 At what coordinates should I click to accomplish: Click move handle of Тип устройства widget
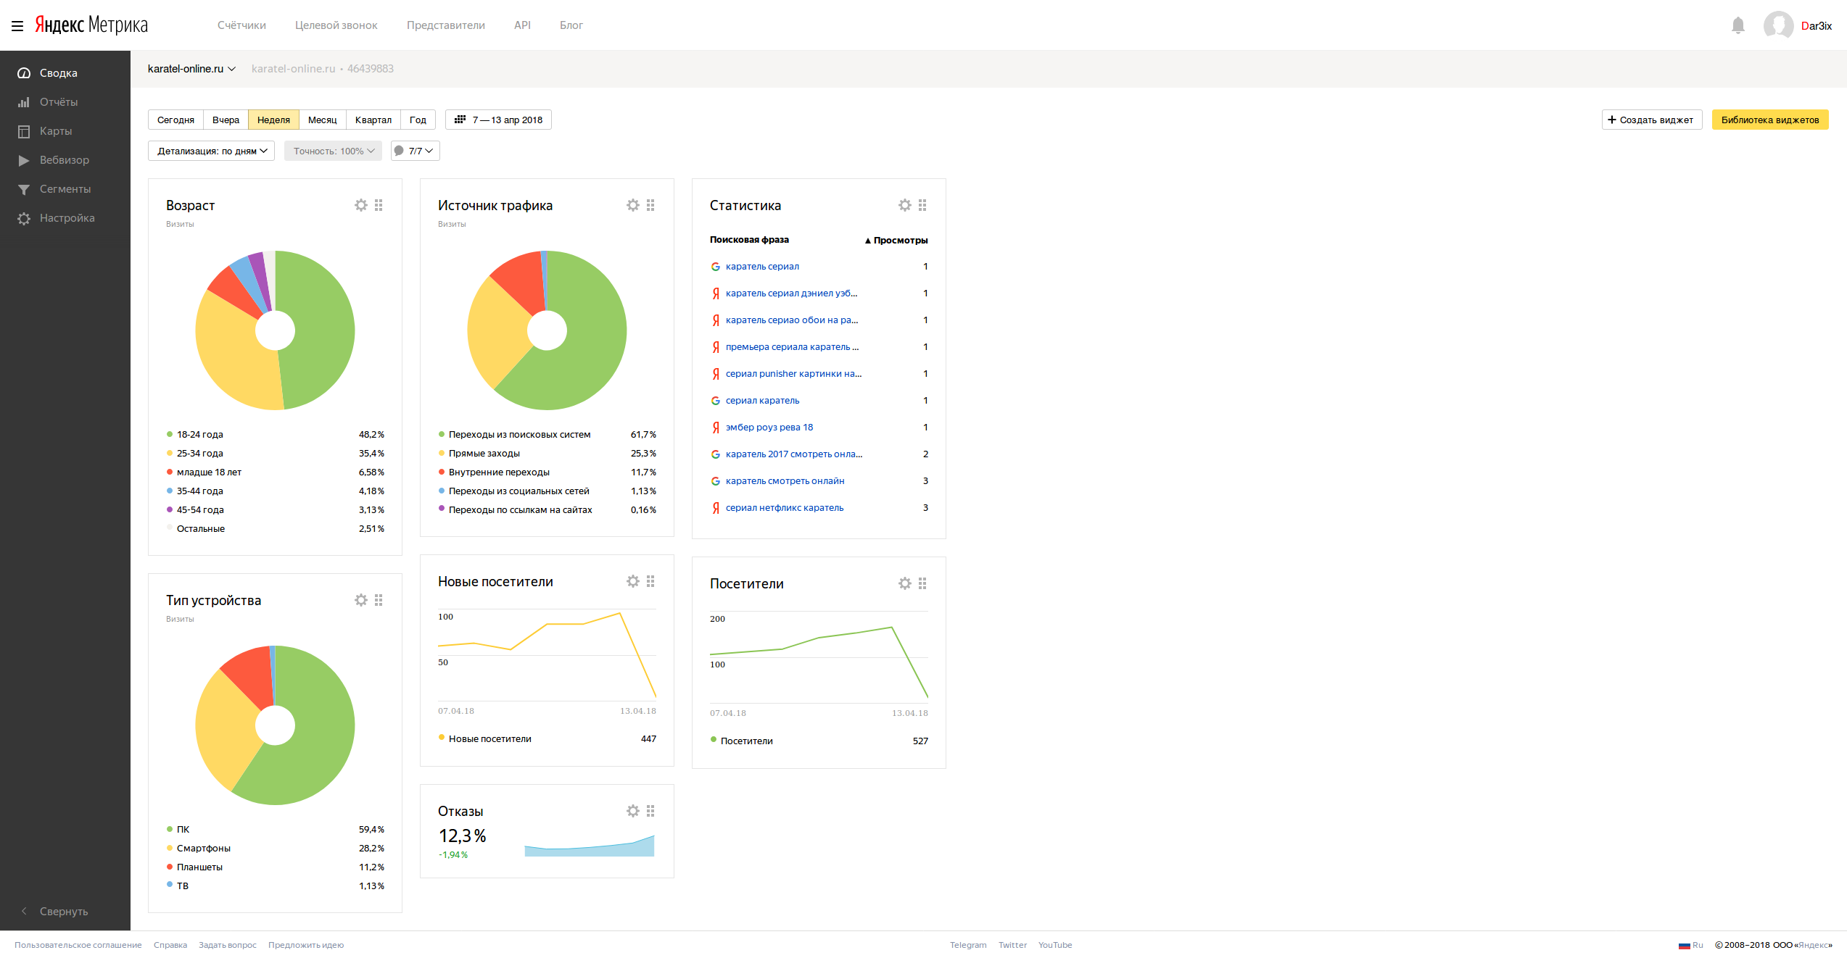[379, 600]
